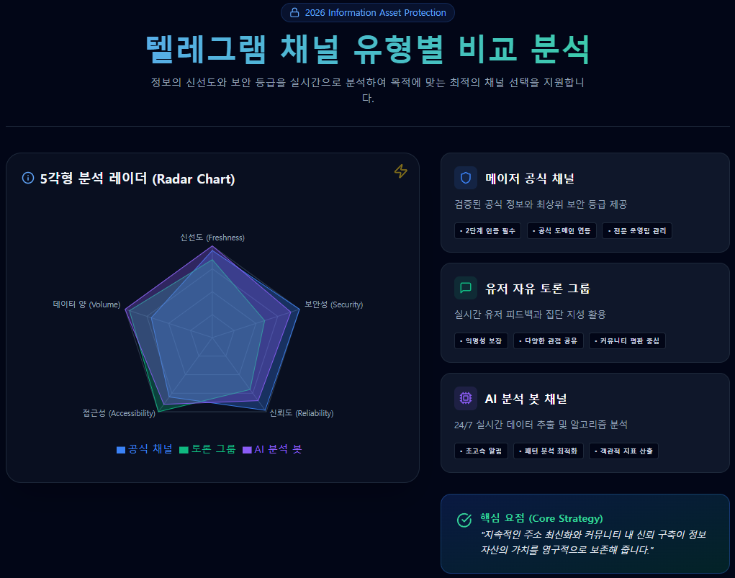Viewport: 735px width, 578px height.
Task: Toggle the 공식 채널 series in the legend
Action: 145,449
